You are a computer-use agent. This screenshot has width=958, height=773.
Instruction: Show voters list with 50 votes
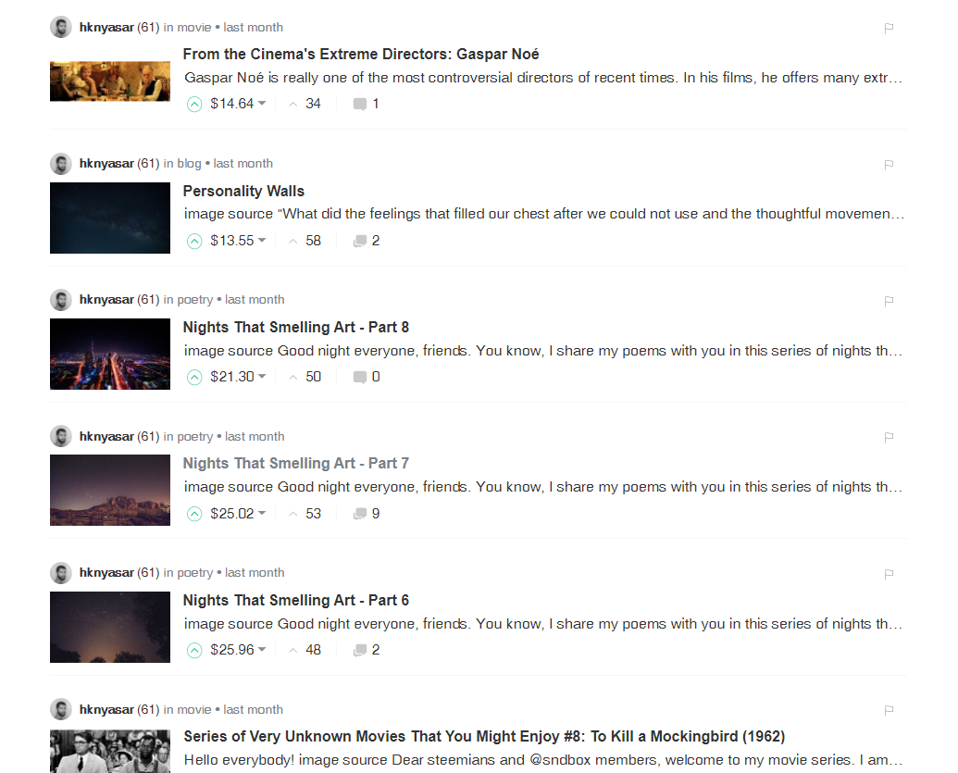coord(305,377)
